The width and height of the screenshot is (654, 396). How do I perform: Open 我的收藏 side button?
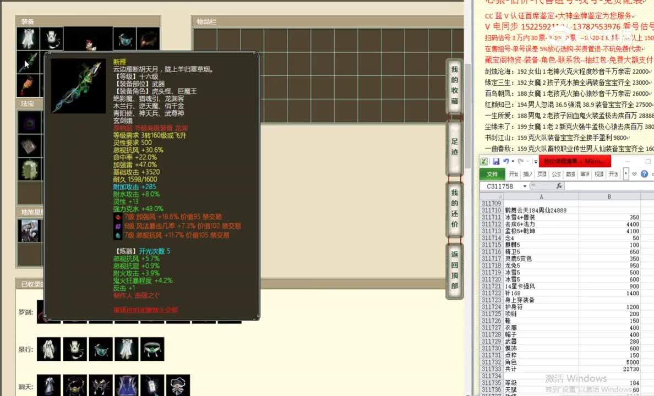(455, 86)
